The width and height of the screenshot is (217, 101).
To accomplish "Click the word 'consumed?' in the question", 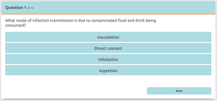I will [x=16, y=26].
